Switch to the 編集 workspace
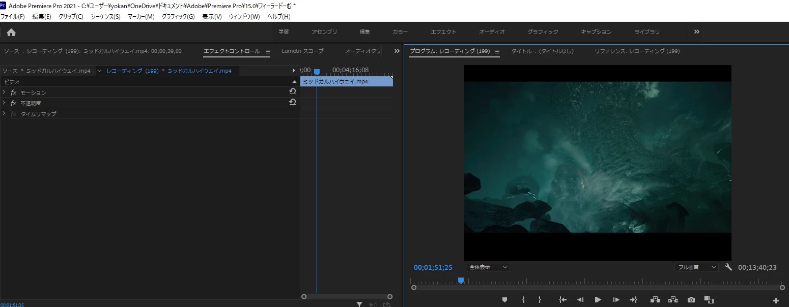The height and width of the screenshot is (307, 789). coord(365,32)
